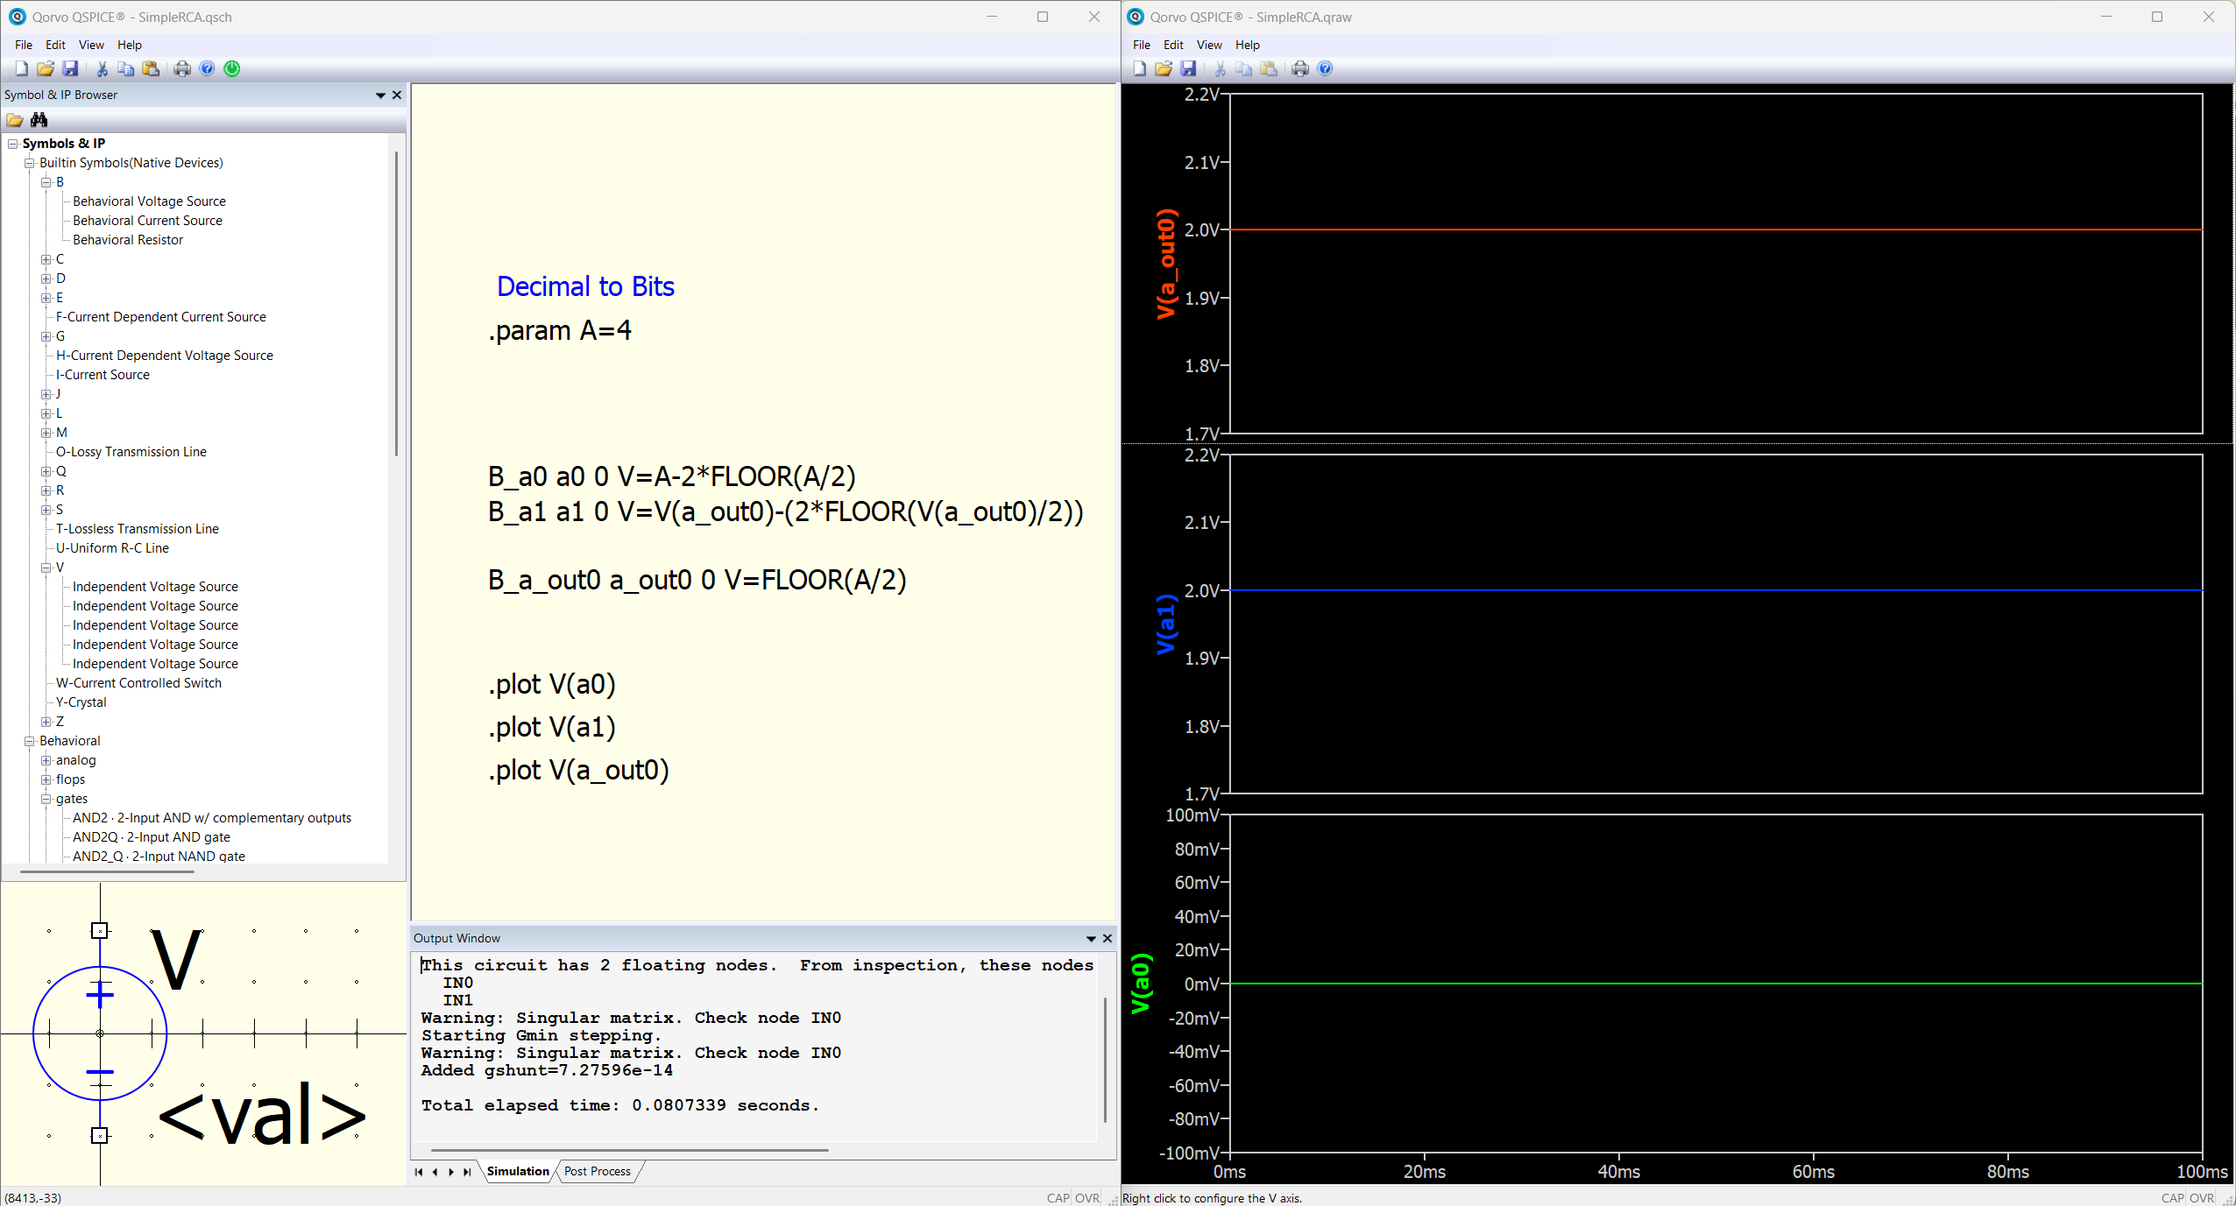This screenshot has height=1206, width=2236.
Task: Select AND2Q 2-Input AND gate
Action: (x=151, y=837)
